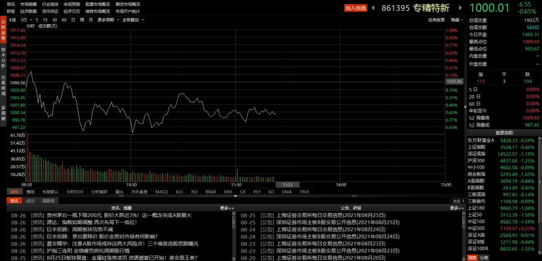The width and height of the screenshot is (542, 261).
Task: Select the 15-minute period
Action: [x=45, y=20]
